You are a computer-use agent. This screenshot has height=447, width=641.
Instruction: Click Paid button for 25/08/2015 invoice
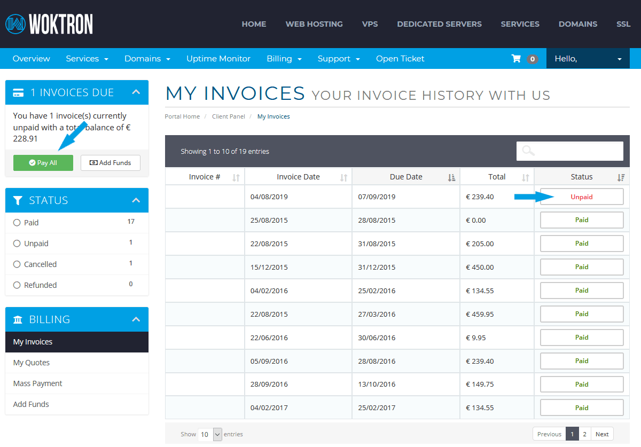[582, 220]
